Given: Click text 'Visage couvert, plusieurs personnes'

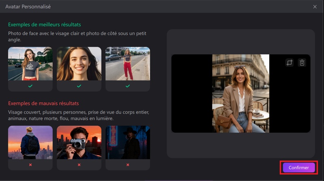Looking at the screenshot, I should tap(47, 112).
